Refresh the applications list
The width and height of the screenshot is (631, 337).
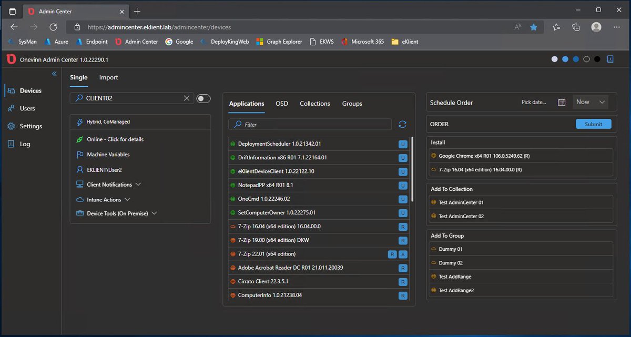tap(403, 124)
